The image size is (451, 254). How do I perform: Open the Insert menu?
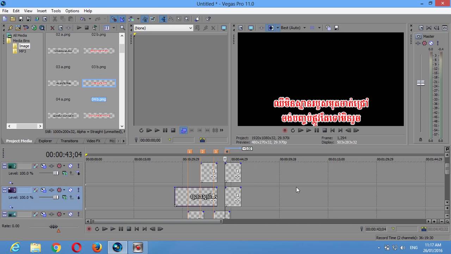tap(42, 11)
